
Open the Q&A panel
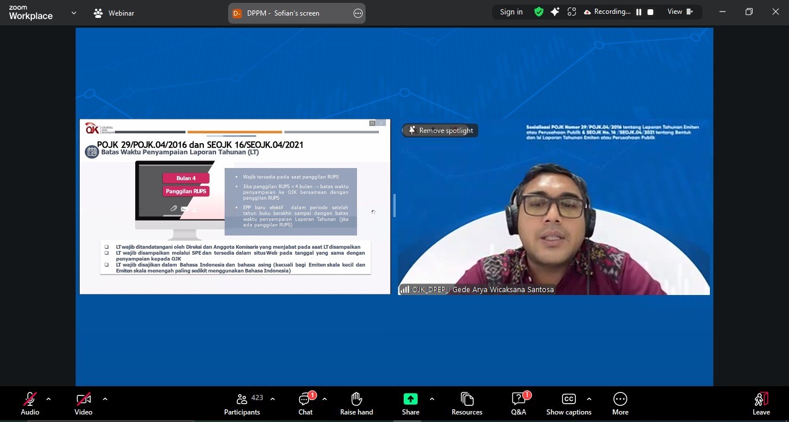click(518, 404)
